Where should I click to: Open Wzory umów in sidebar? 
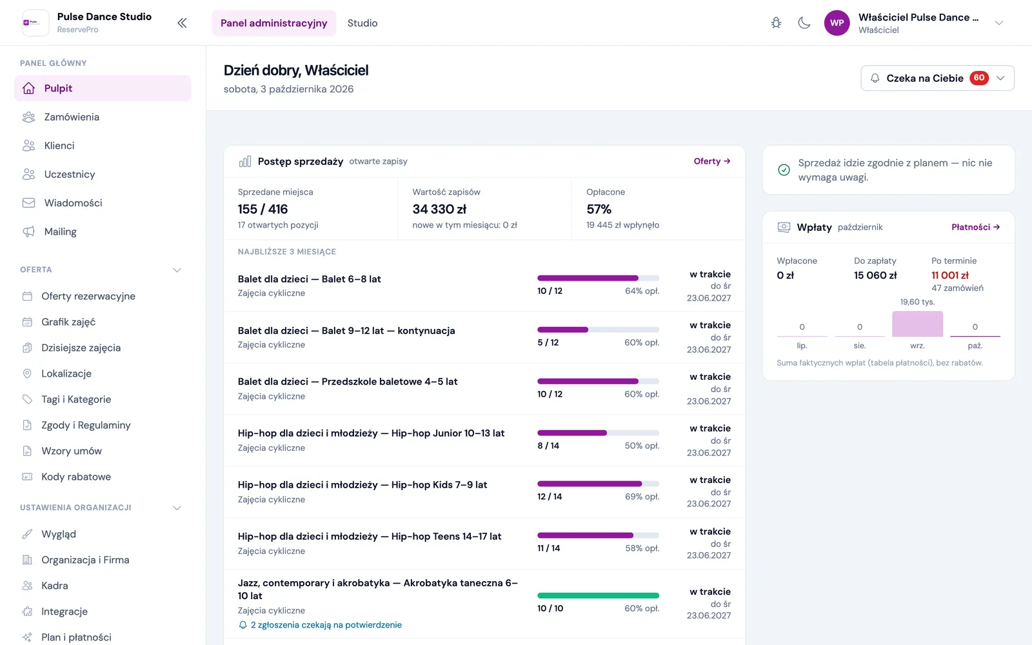(103, 451)
